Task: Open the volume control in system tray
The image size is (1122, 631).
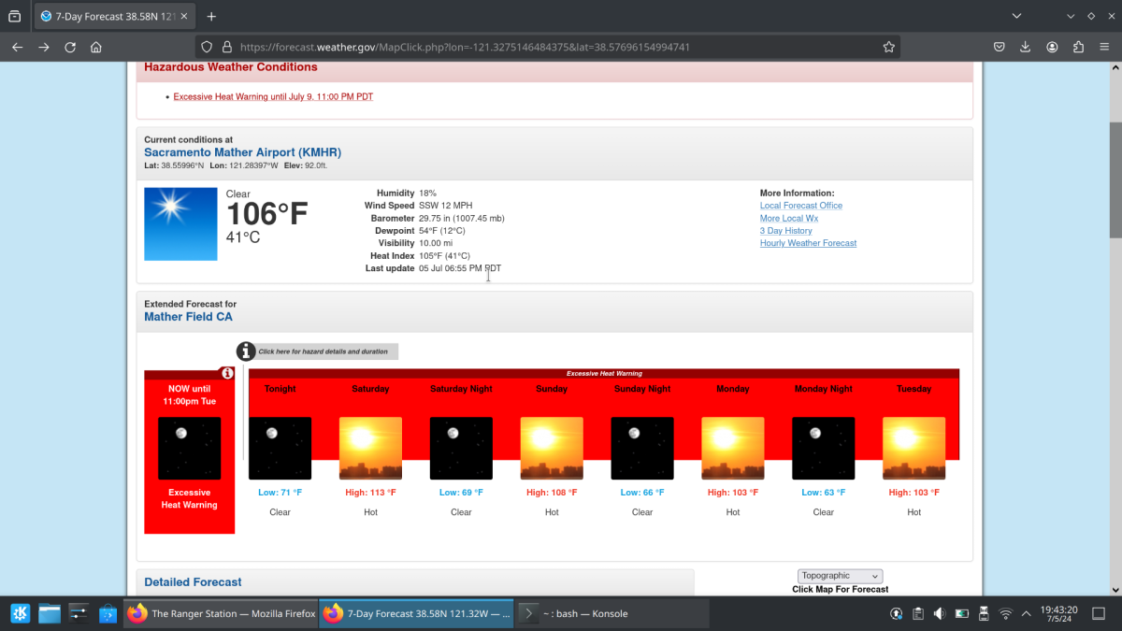Action: (x=940, y=613)
